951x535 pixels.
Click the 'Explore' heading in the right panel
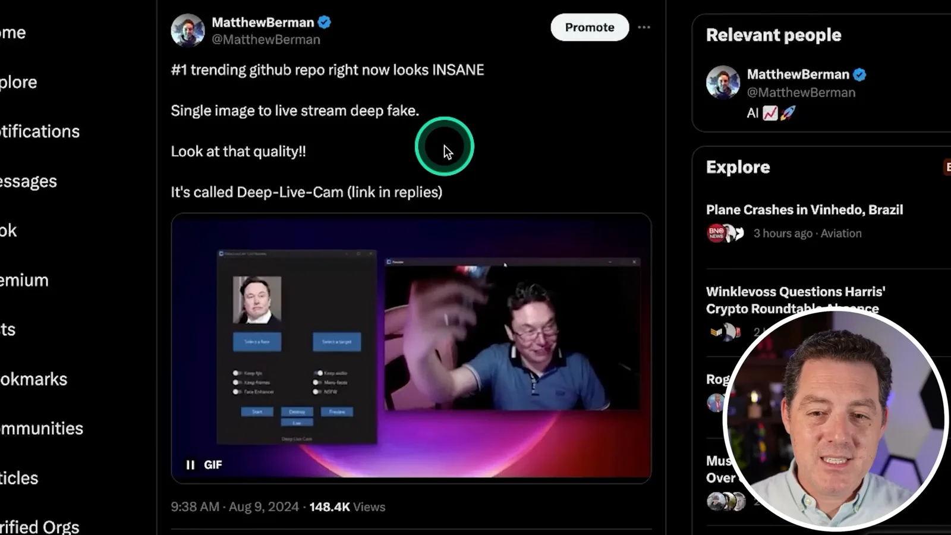(738, 167)
